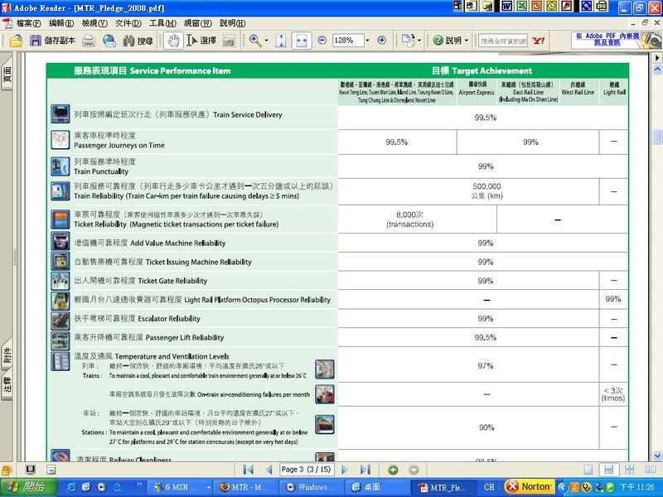Screen dimensions: 663x497
Task: Expand the magnifier zoom tool dropdown arrow
Action: (266, 41)
